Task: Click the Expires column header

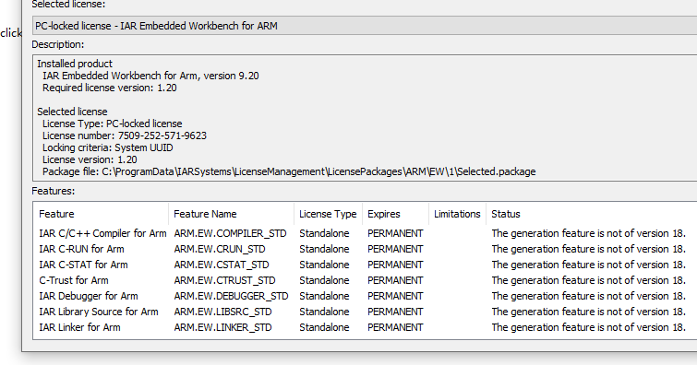Action: (x=396, y=214)
